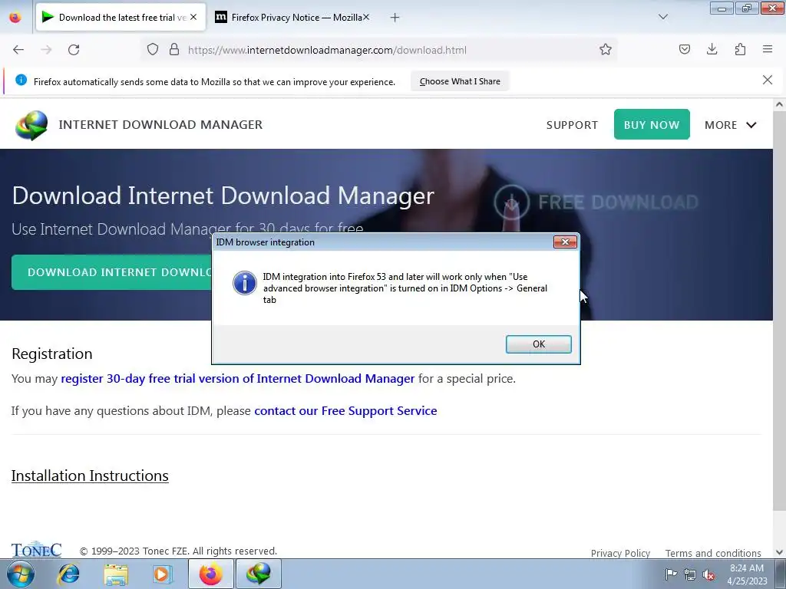Expand the MORE dropdown menu
The height and width of the screenshot is (589, 786).
coord(731,125)
